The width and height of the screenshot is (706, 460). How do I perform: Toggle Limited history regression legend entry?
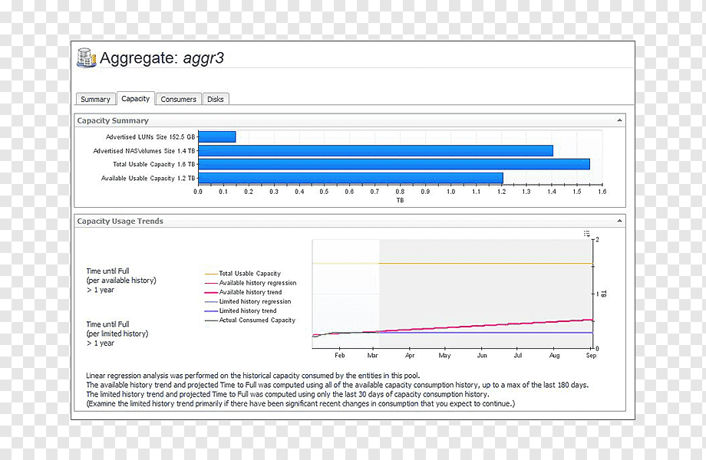(x=248, y=301)
